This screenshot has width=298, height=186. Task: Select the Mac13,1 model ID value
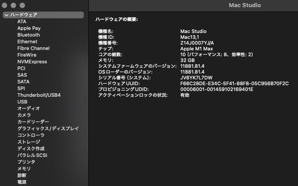(190, 37)
